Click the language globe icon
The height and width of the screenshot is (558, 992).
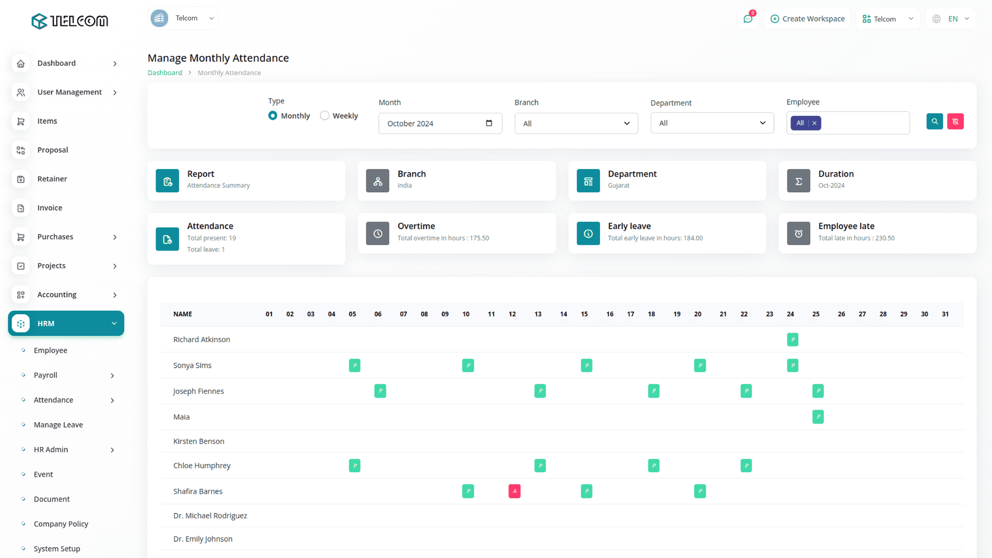(937, 19)
